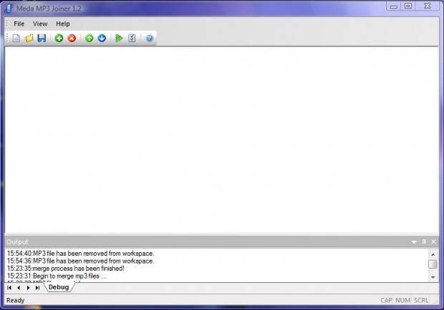Create a new project with the blank page icon

tap(16, 38)
